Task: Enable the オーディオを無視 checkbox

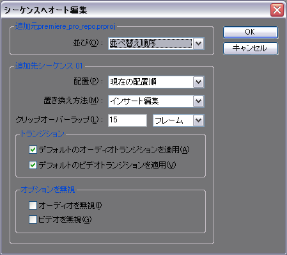Action: point(33,206)
